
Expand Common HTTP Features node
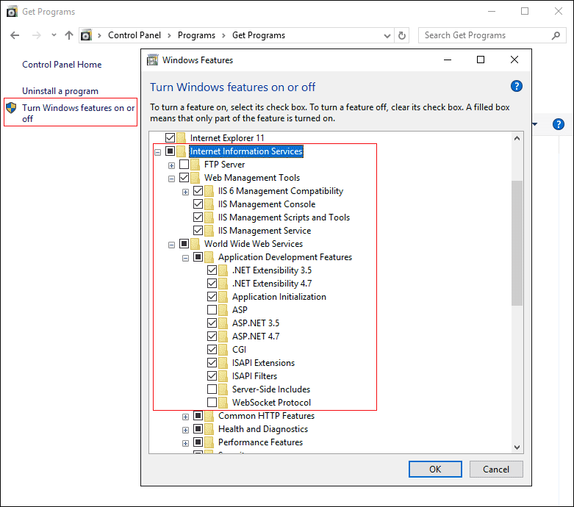(x=186, y=417)
